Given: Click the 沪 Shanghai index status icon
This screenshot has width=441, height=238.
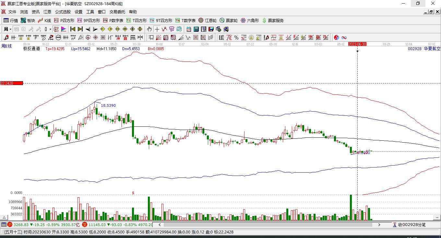Looking at the screenshot, I should click(9, 225).
